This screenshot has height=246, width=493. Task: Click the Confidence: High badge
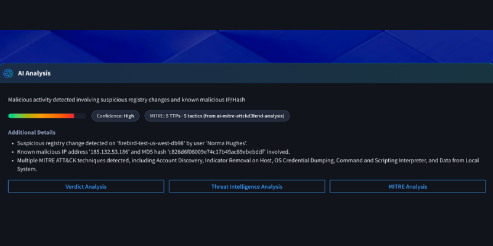coord(115,116)
